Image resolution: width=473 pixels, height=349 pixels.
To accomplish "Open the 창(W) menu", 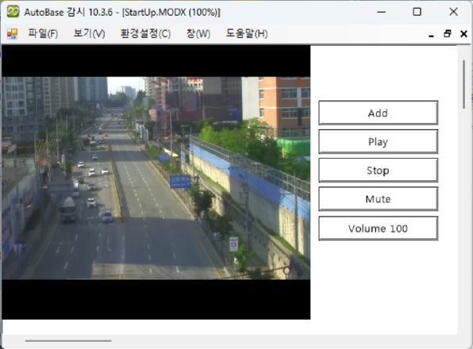I will pos(198,33).
